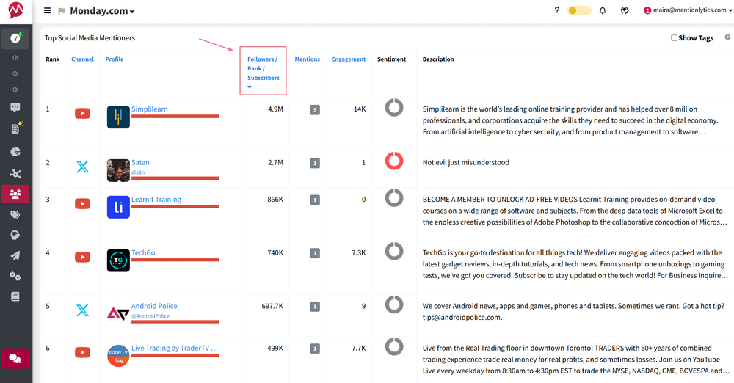Open the AI head advisor sidebar icon

pos(15,235)
